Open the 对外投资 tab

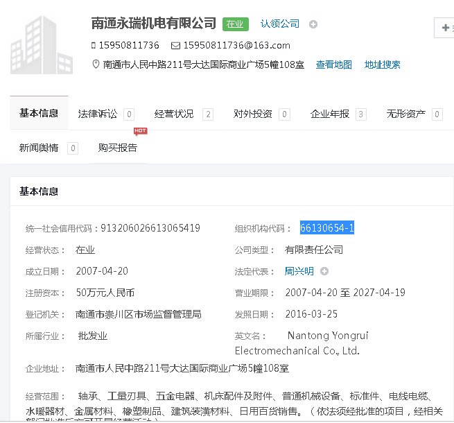tap(253, 114)
